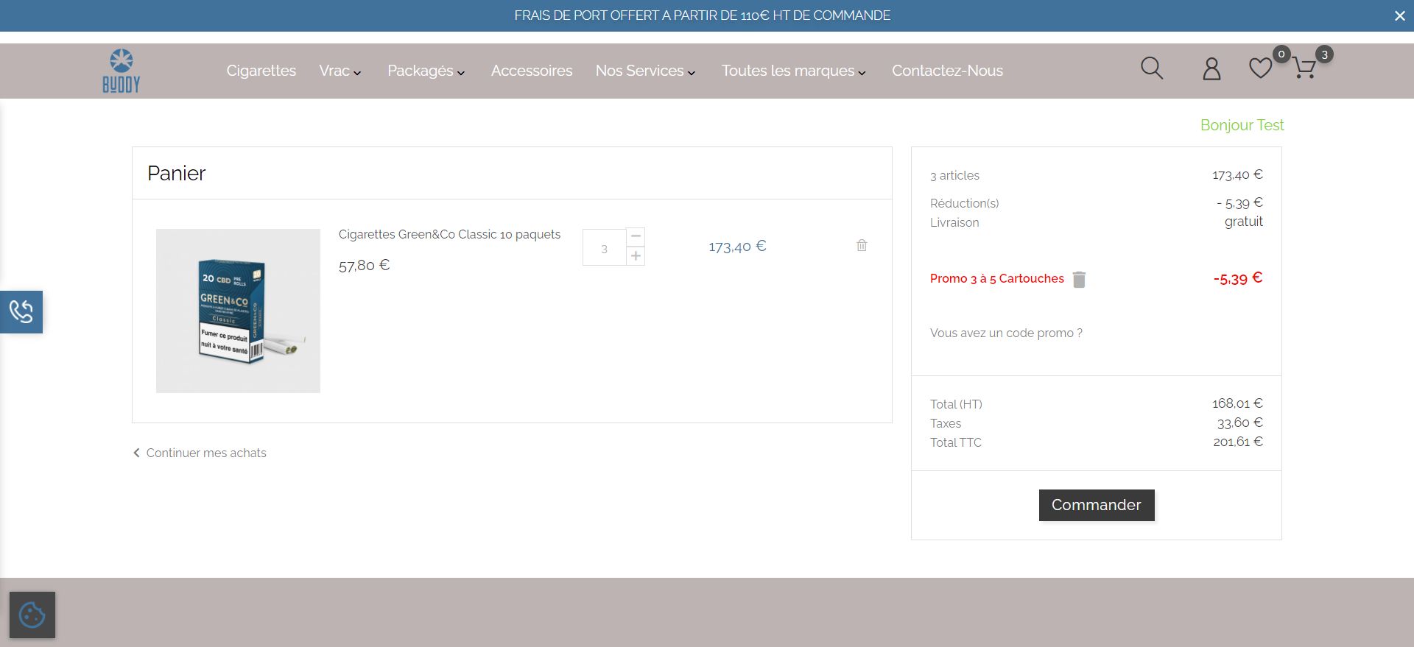Click the Bonjour Test greeting

pos(1242,125)
